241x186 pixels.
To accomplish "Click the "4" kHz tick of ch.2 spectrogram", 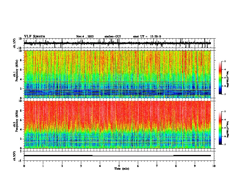I will point(21,129).
